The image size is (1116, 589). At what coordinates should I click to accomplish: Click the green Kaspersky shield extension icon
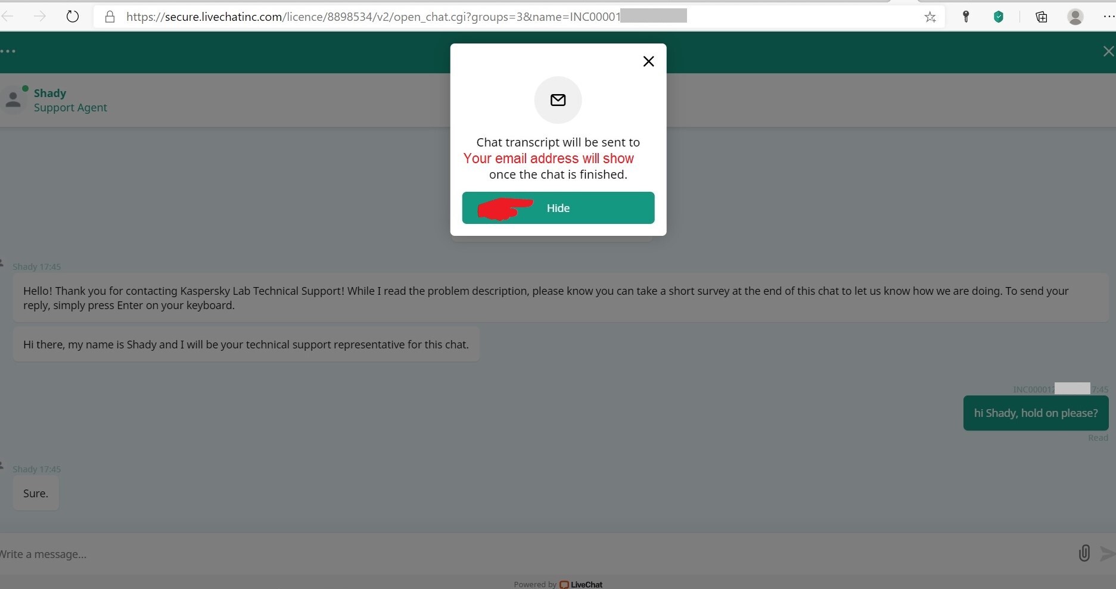999,17
